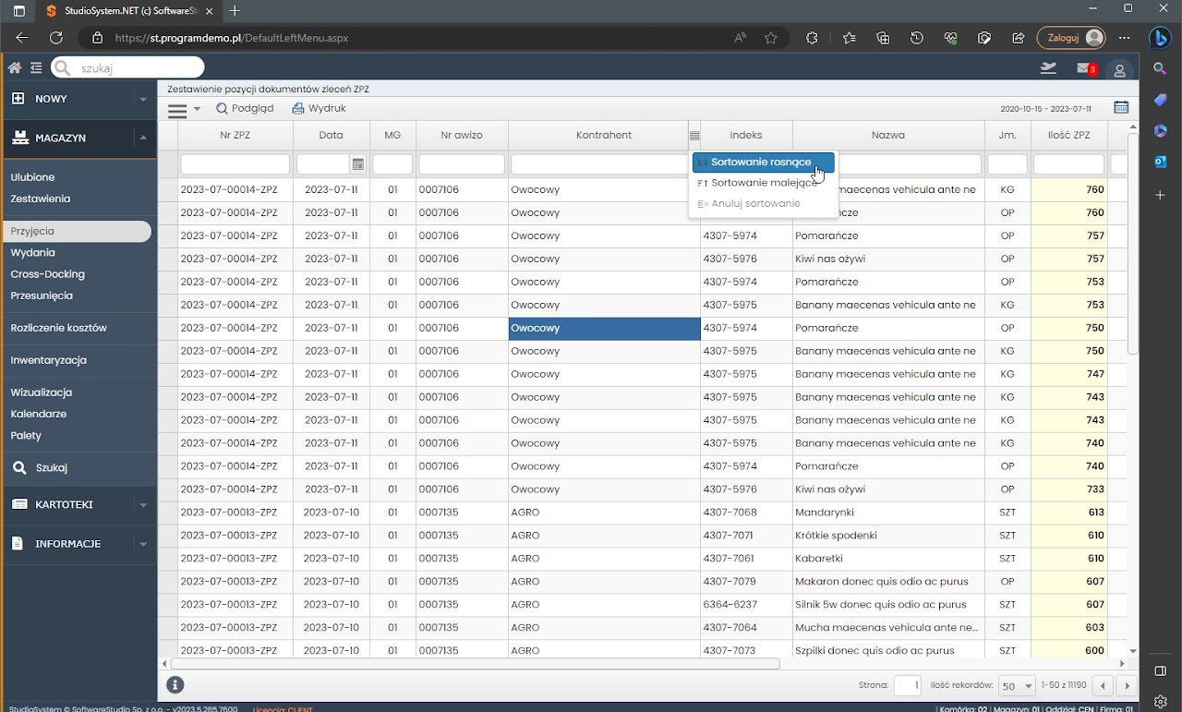
Task: Click the Nr ZPZ filter field
Action: (x=235, y=164)
